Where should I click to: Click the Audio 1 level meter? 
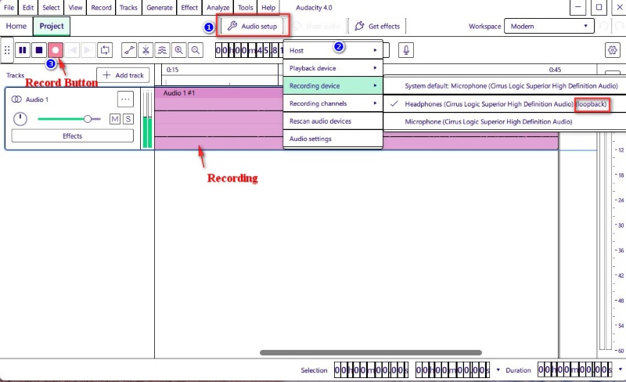(x=148, y=119)
